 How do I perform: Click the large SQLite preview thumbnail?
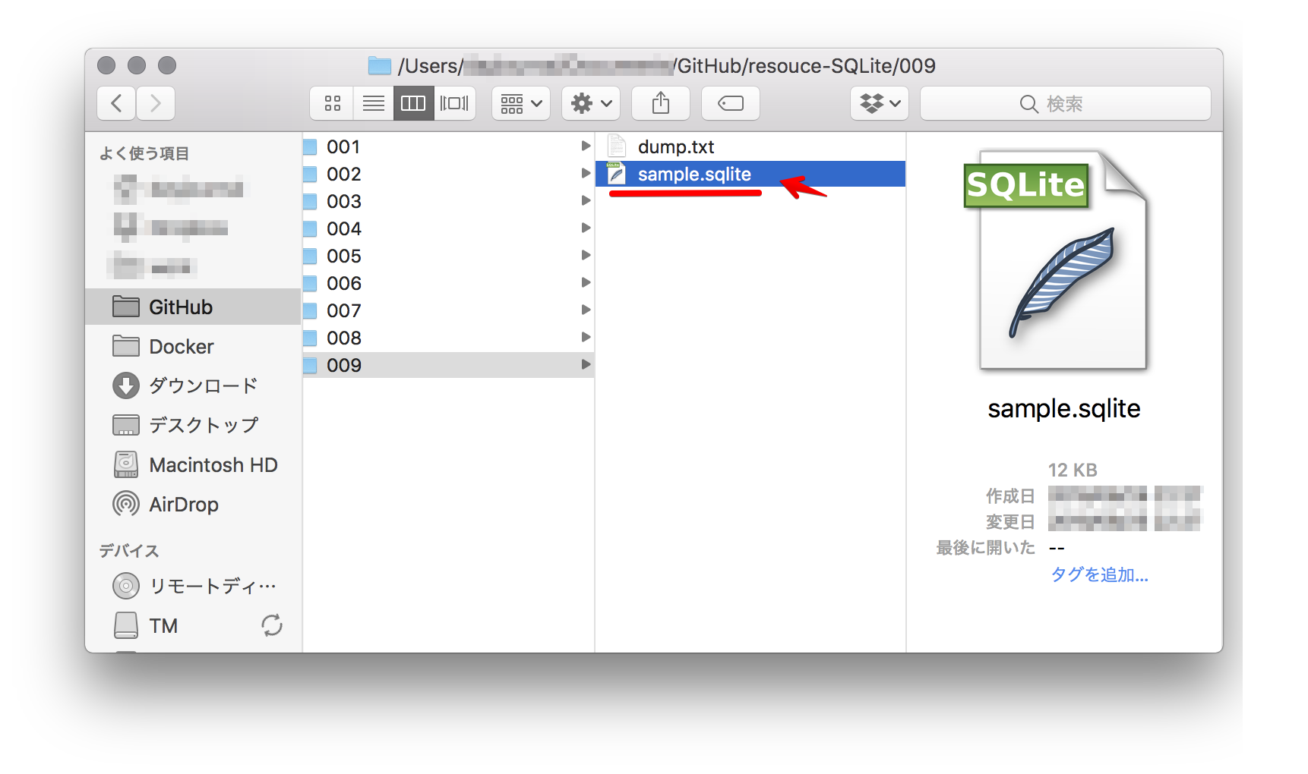1057,259
